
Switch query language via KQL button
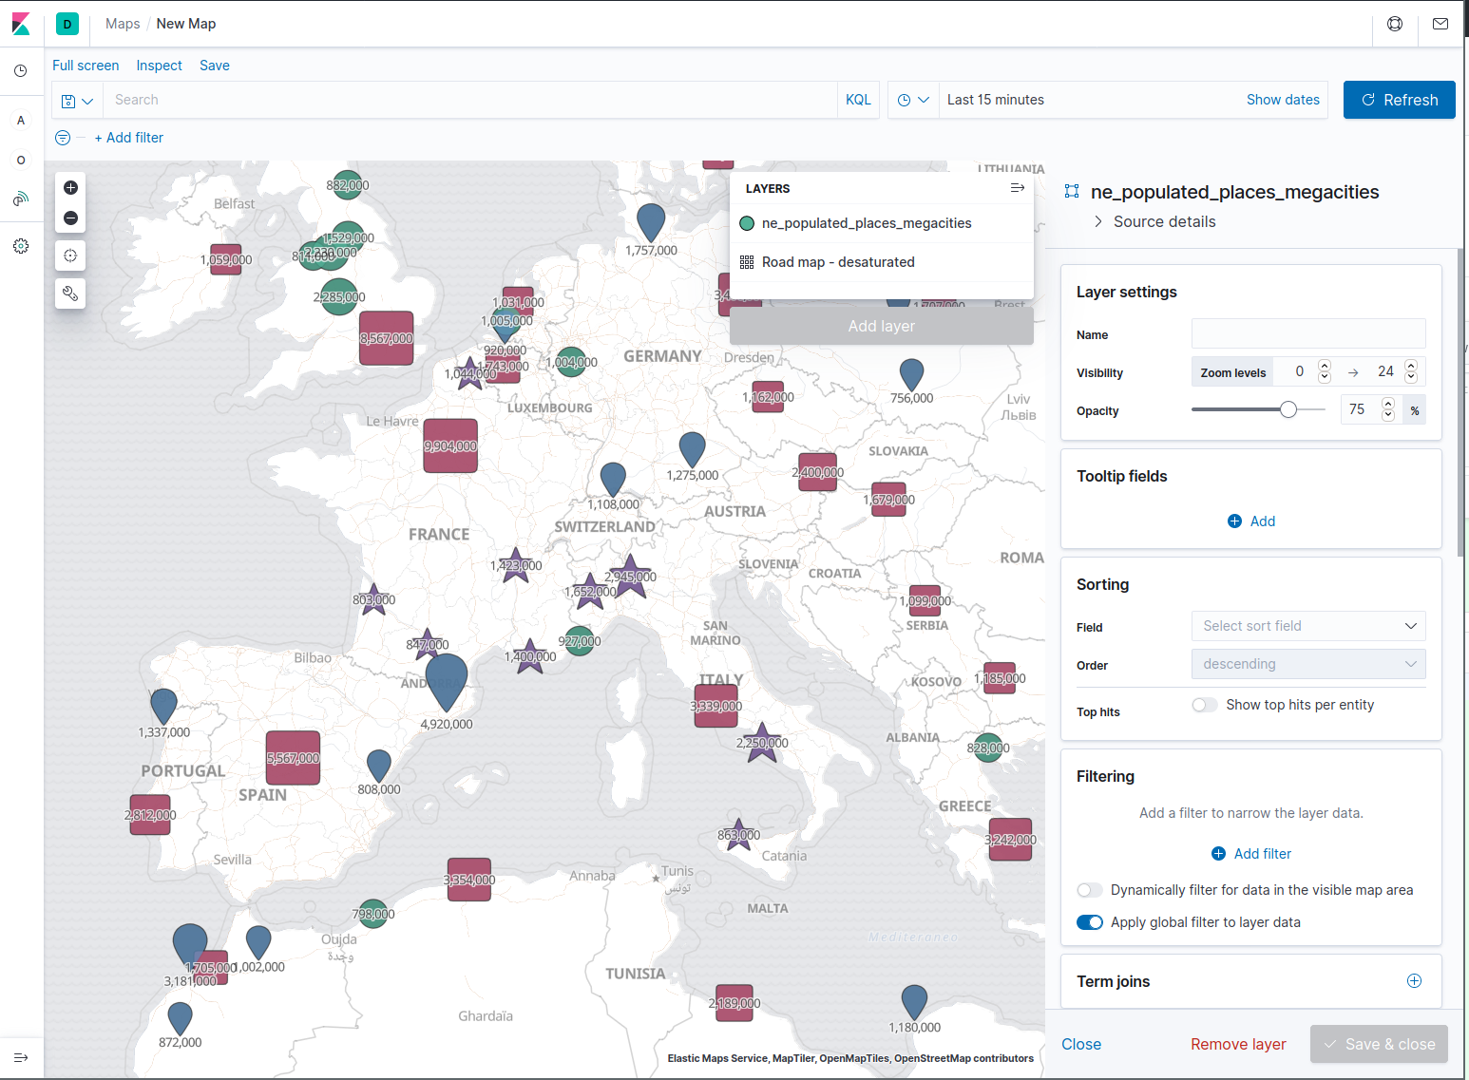pos(858,100)
